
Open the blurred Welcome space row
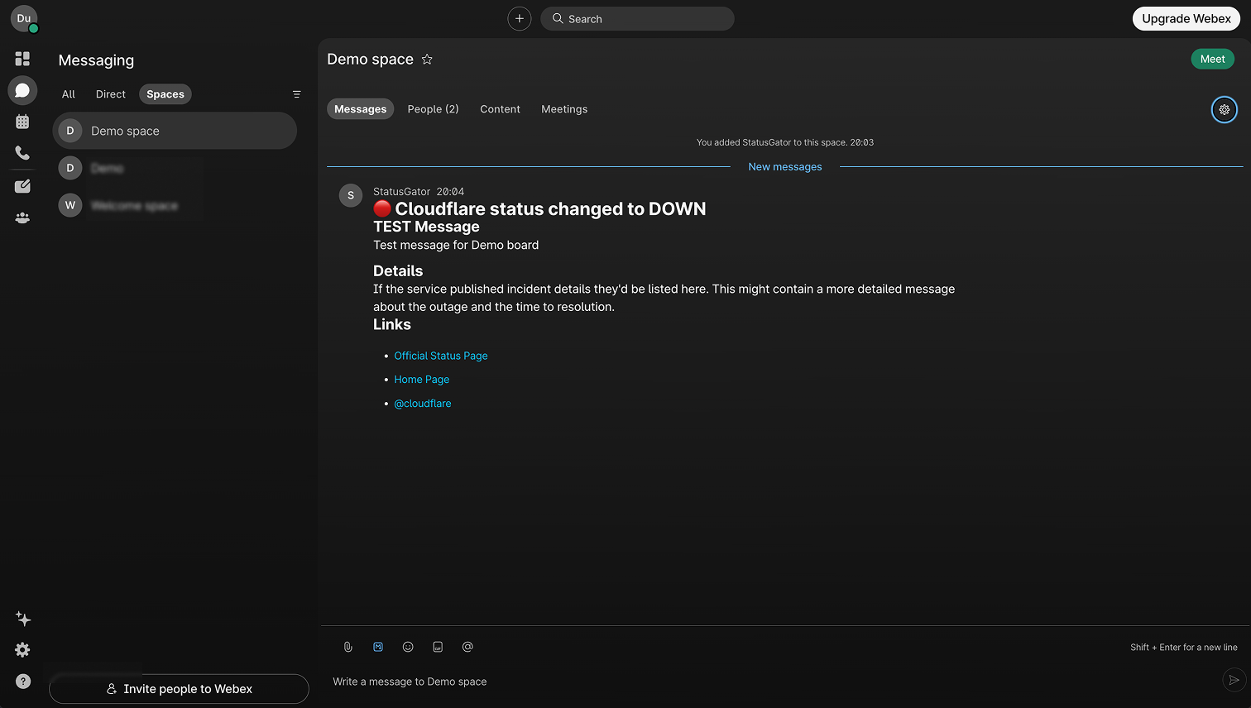175,205
